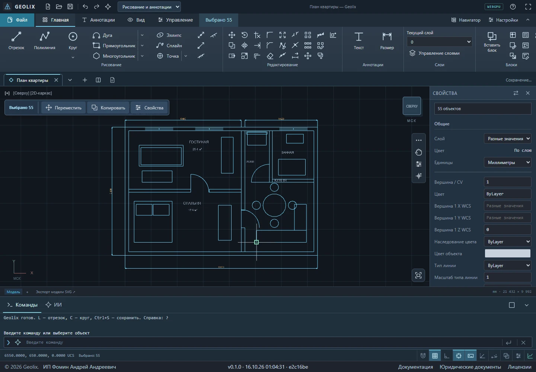Open the Файл menu

tap(17, 20)
